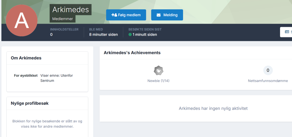Click the 'Om Arkimedes' heading

tap(26, 58)
